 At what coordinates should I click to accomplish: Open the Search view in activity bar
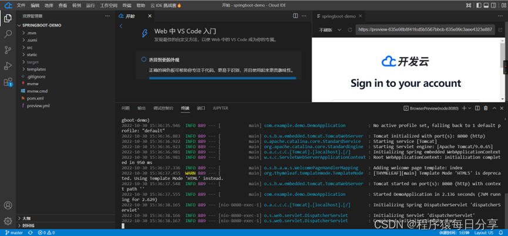point(8,34)
